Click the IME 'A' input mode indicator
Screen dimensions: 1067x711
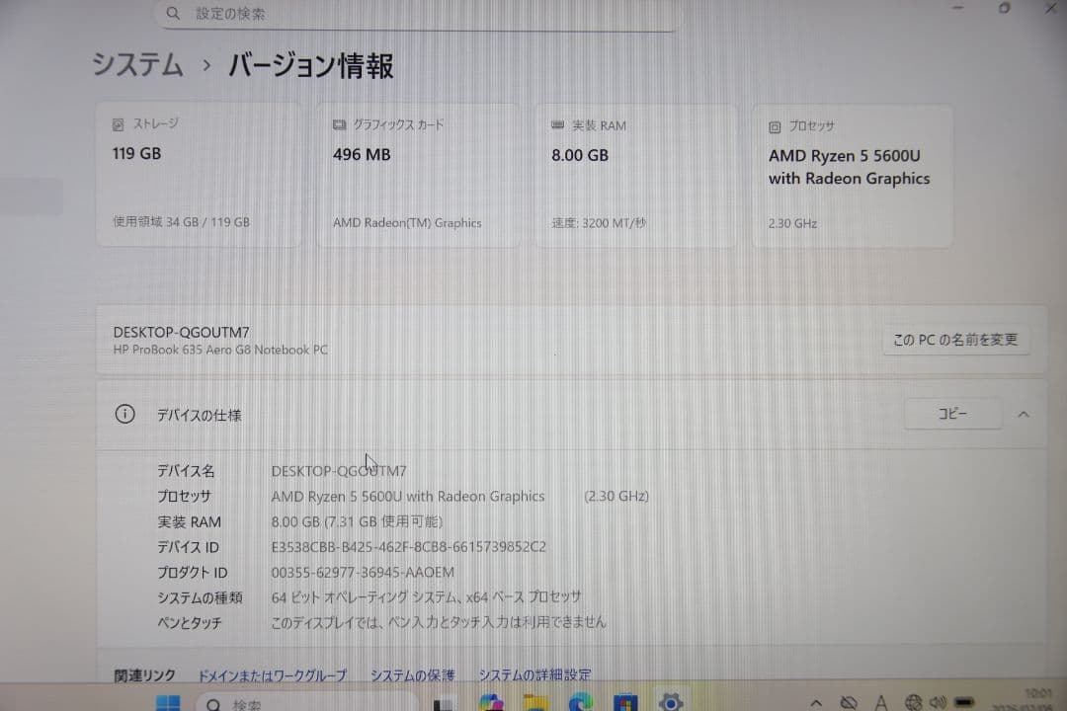tap(880, 703)
